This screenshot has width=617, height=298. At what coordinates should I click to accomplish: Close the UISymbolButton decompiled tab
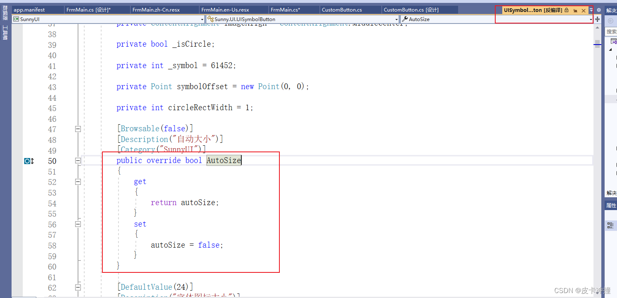coord(583,10)
